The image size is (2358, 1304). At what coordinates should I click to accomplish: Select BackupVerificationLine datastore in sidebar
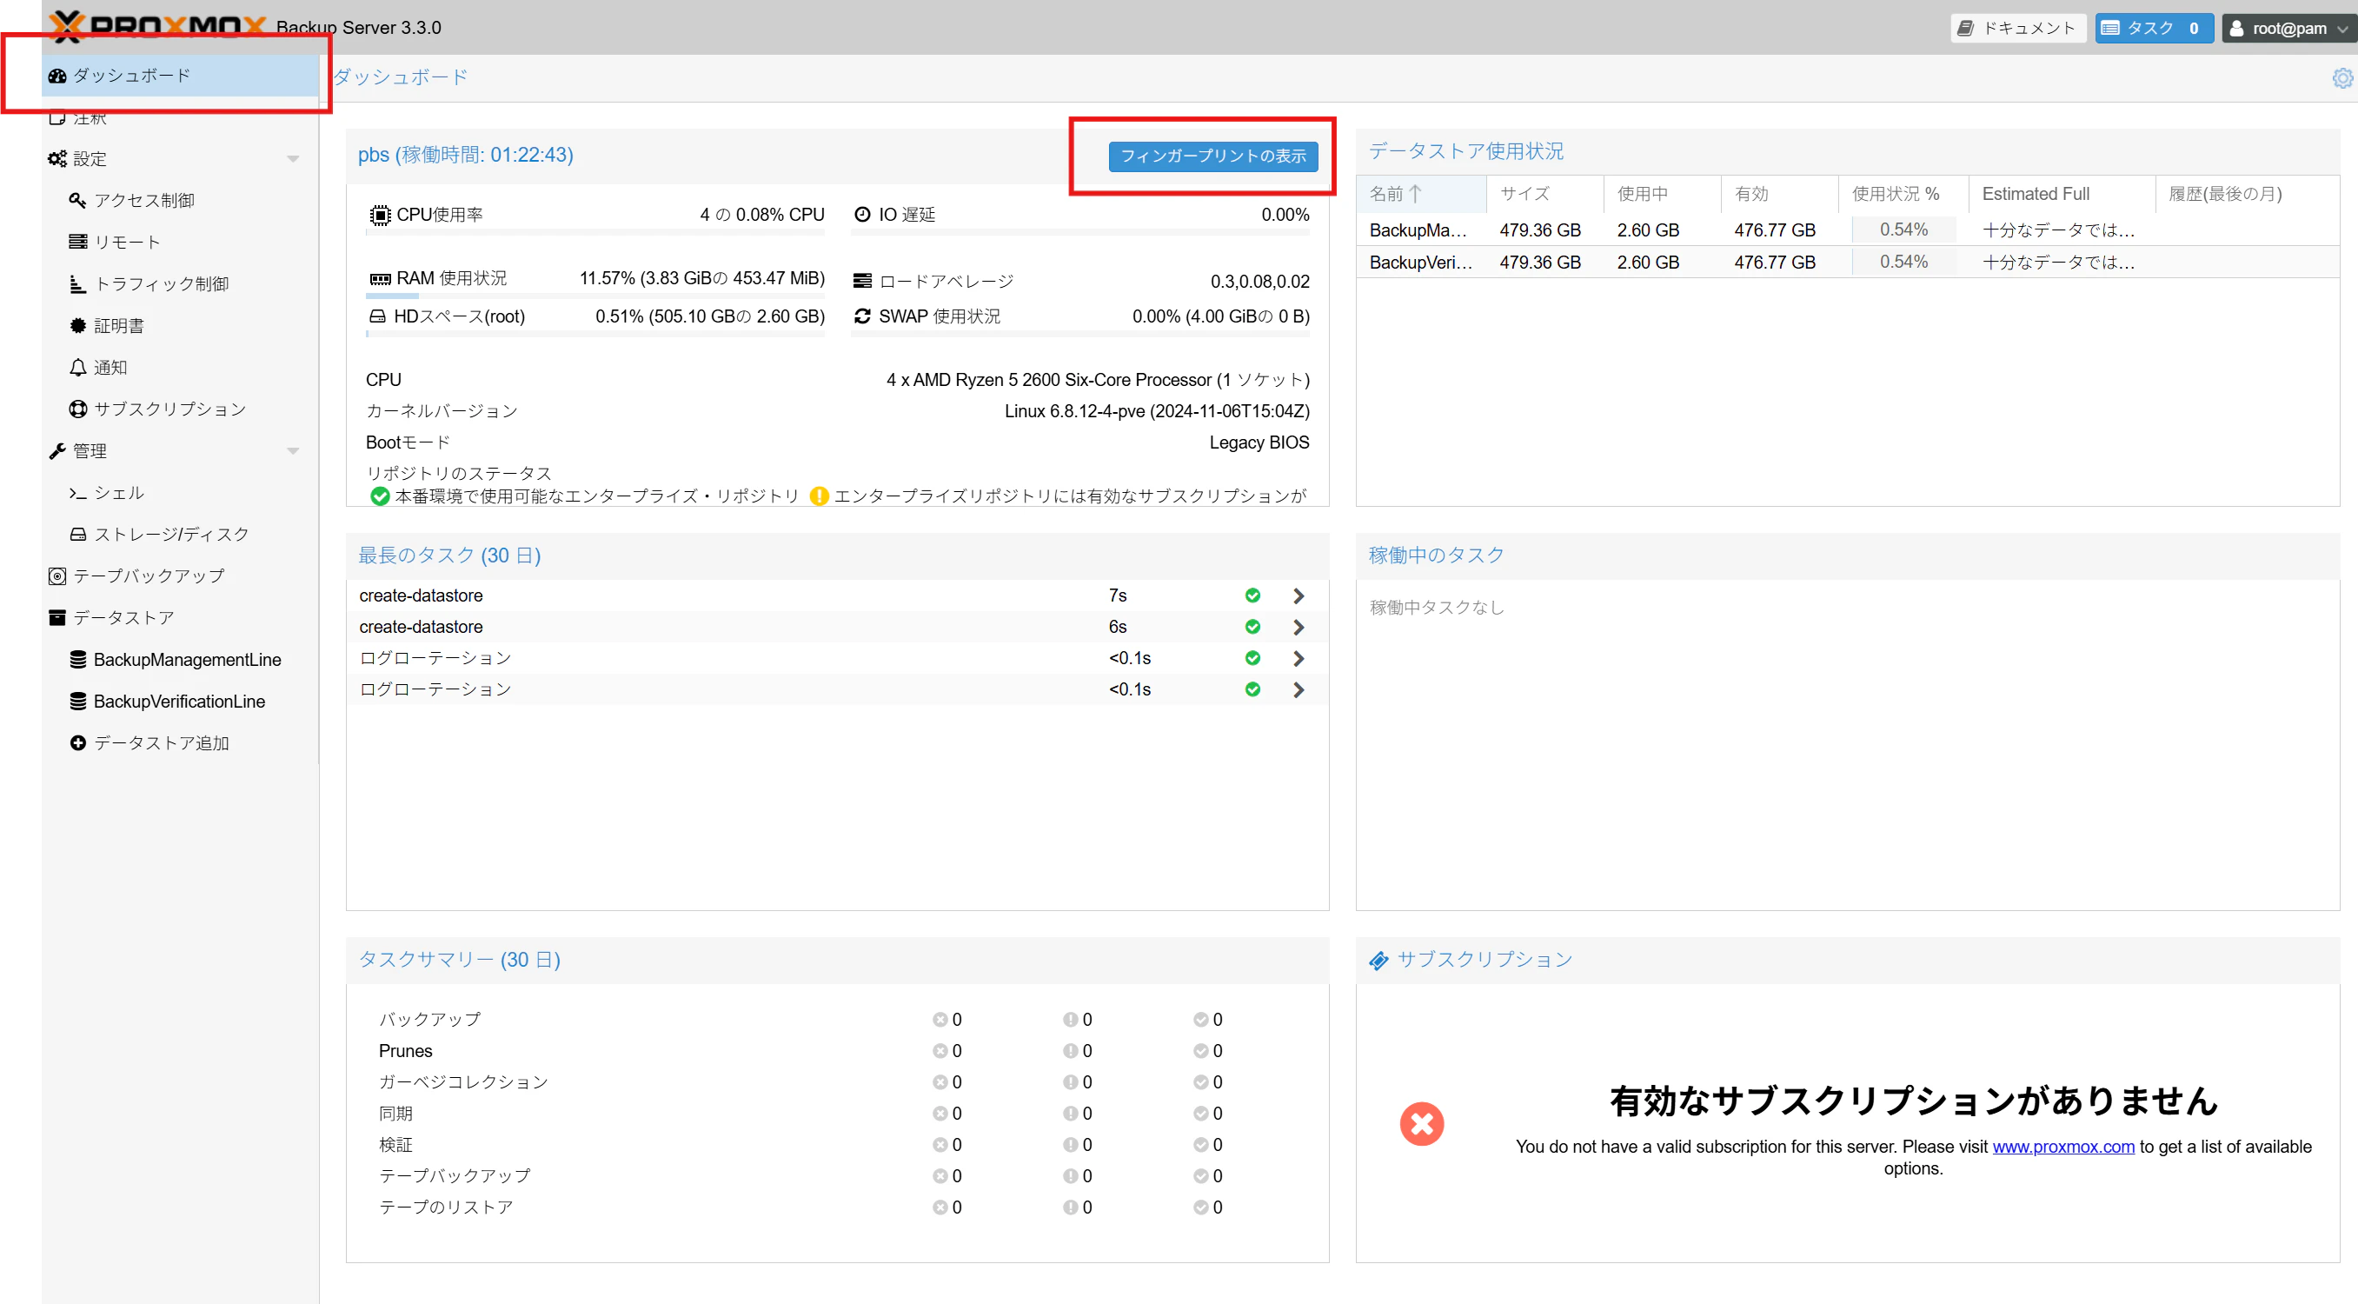pos(179,702)
